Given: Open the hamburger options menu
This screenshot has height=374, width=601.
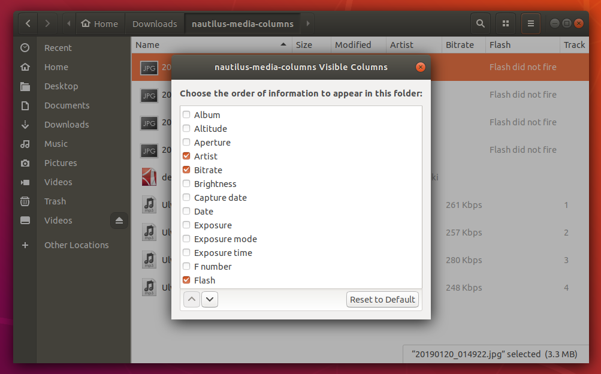Looking at the screenshot, I should (x=530, y=23).
